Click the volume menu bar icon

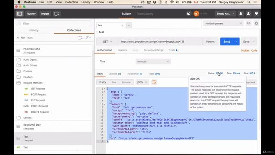tap(177, 2)
